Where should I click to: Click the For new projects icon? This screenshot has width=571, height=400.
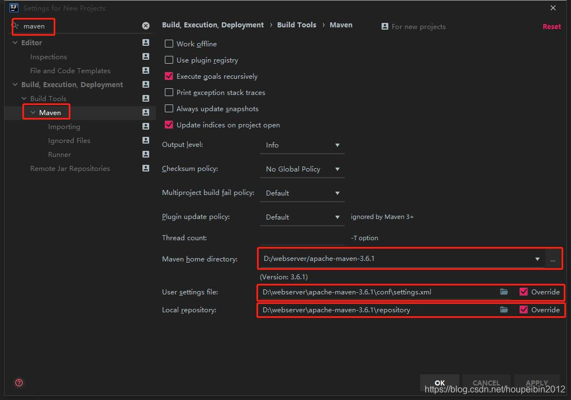click(384, 27)
